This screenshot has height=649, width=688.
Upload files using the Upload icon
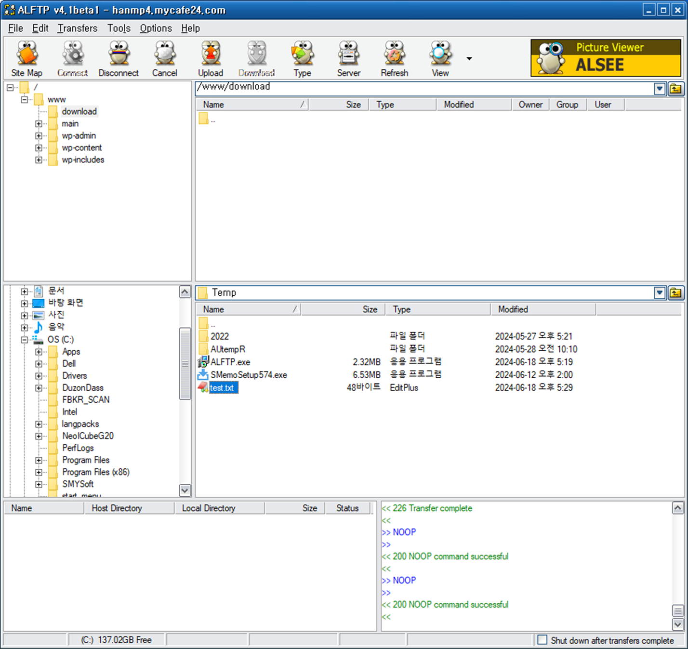click(211, 58)
